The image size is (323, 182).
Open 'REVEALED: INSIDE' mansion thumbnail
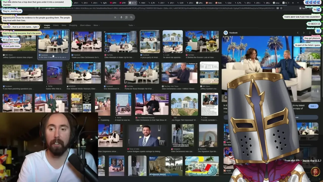[x=166, y=166]
